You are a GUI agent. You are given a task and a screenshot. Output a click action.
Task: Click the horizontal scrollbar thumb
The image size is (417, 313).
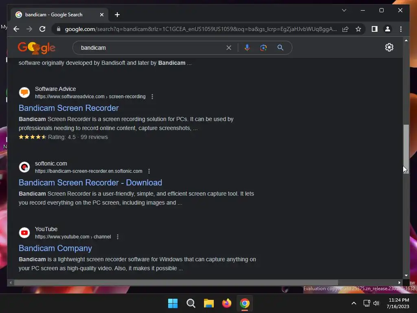click(176, 282)
